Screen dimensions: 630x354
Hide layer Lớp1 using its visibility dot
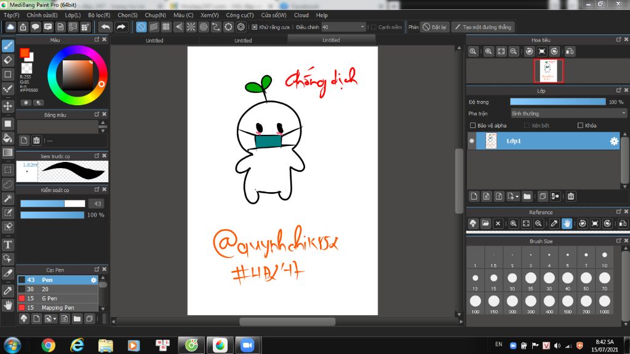[472, 141]
